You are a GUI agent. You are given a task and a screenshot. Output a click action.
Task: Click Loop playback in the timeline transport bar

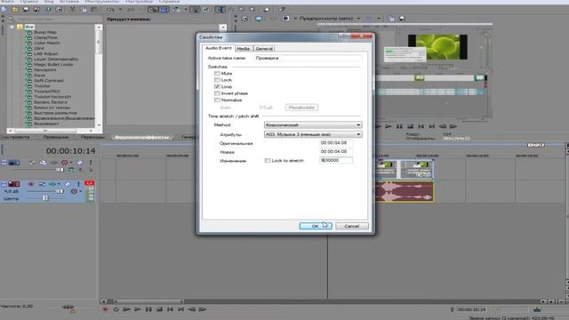pos(116,309)
